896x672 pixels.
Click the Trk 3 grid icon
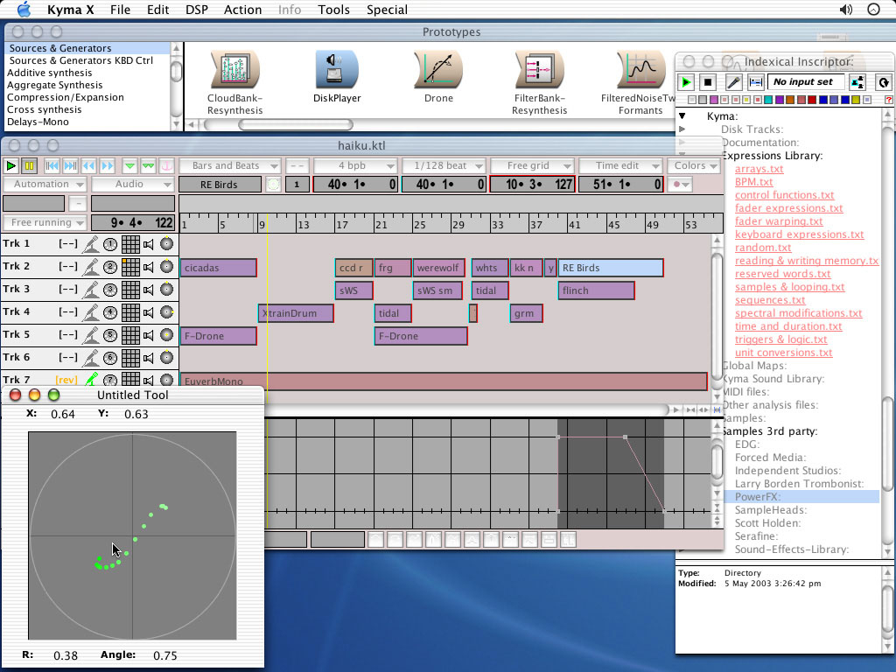pos(130,290)
